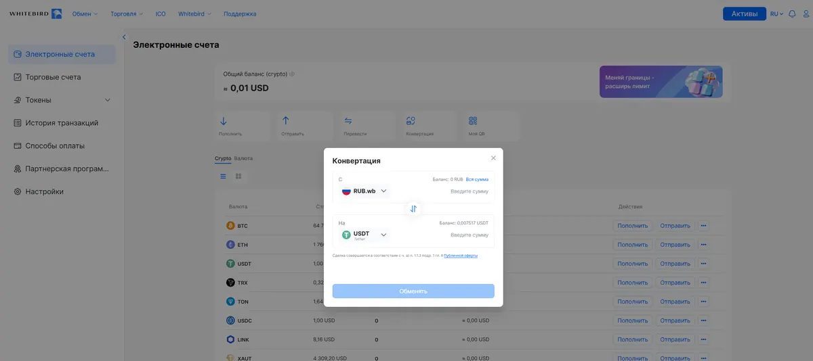Open Способы оплаты in sidebar

click(x=62, y=146)
